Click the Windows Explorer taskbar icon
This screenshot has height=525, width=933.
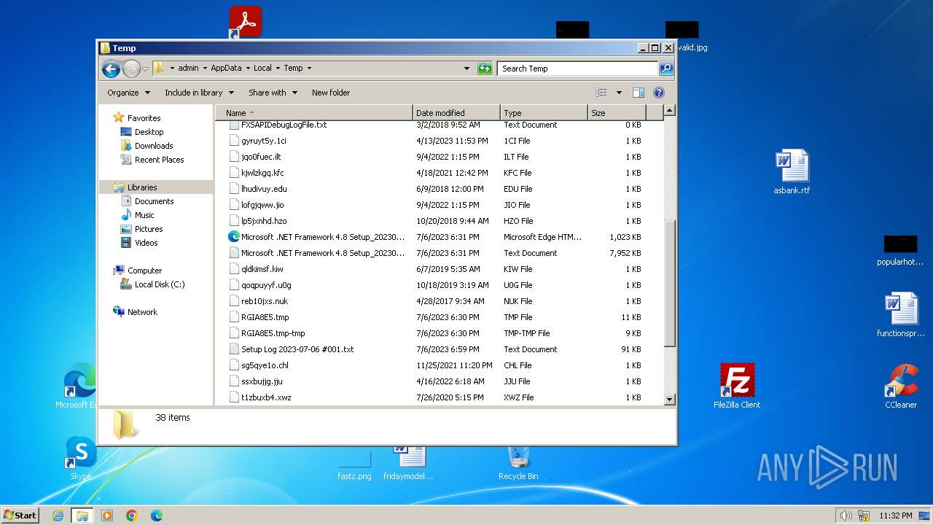click(82, 516)
